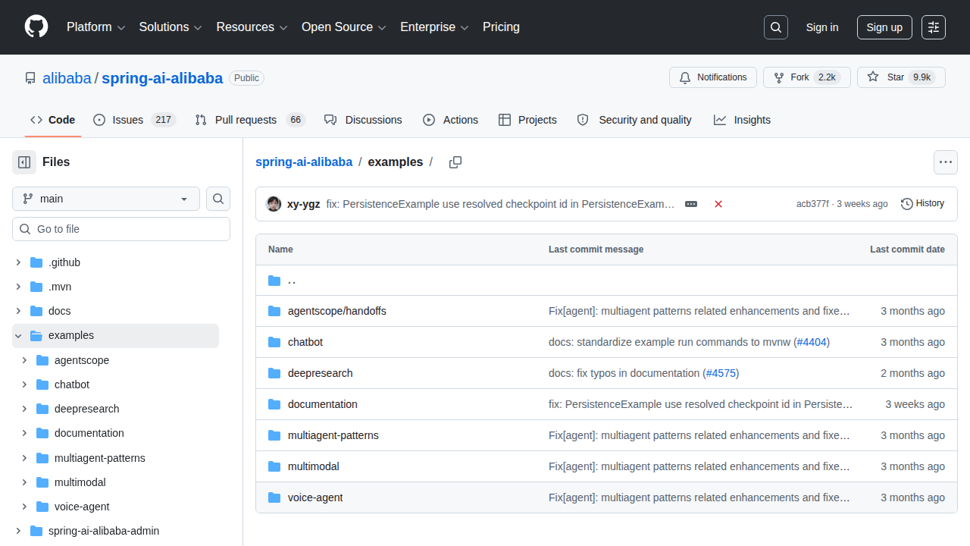
Task: Expand the agentscope subfolder in tree
Action: pyautogui.click(x=24, y=360)
